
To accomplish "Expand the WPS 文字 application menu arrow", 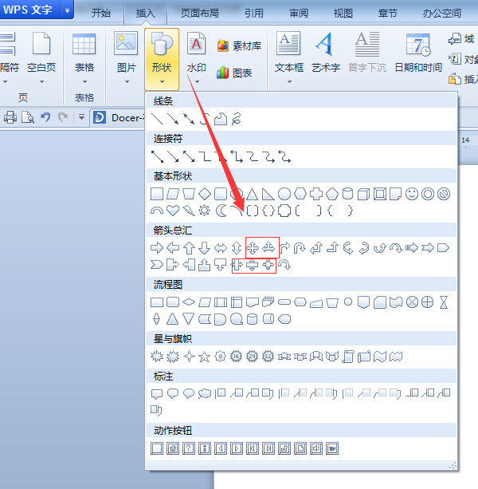I will click(x=67, y=10).
